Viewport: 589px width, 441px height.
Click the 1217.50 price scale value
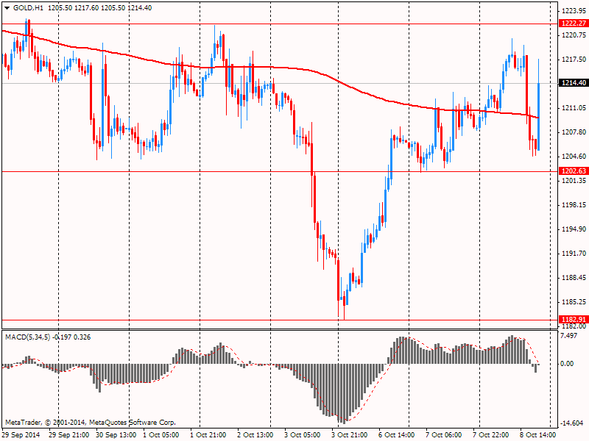coord(574,60)
